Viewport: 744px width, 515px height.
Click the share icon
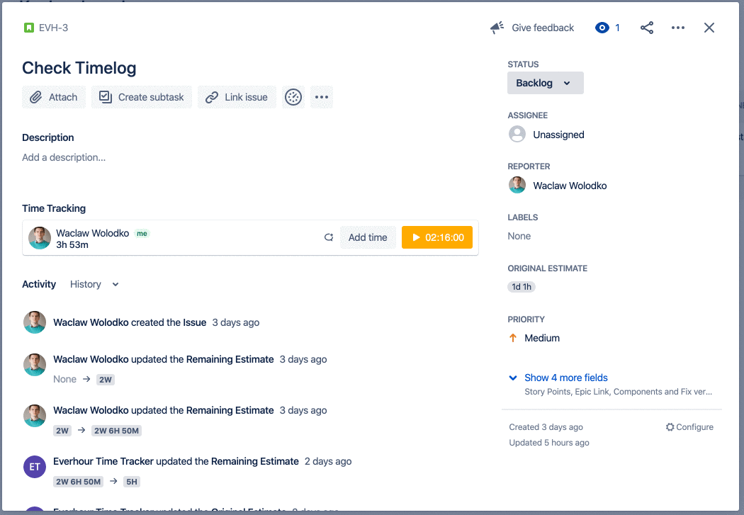[647, 28]
